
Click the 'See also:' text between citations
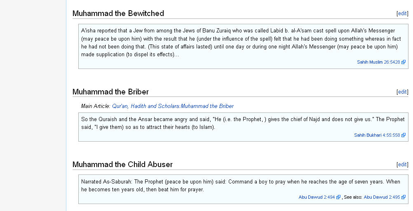pyautogui.click(x=353, y=197)
